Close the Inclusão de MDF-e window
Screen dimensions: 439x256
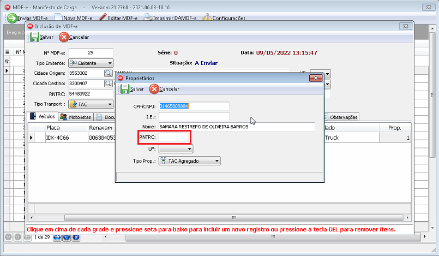(405, 26)
